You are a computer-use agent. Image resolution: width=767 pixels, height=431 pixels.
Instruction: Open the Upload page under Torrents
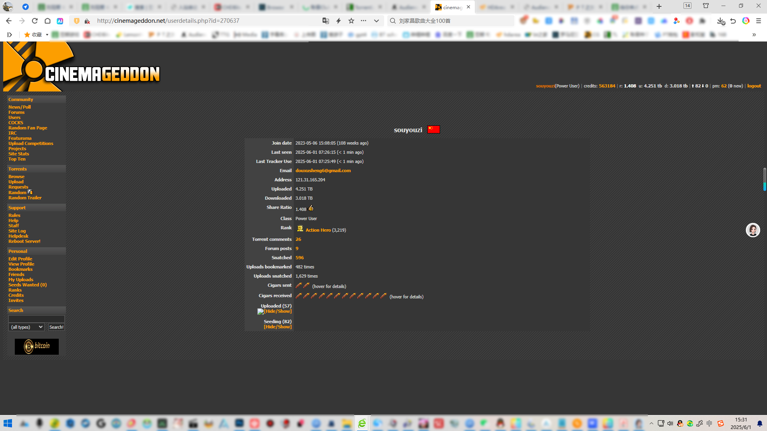pos(16,182)
